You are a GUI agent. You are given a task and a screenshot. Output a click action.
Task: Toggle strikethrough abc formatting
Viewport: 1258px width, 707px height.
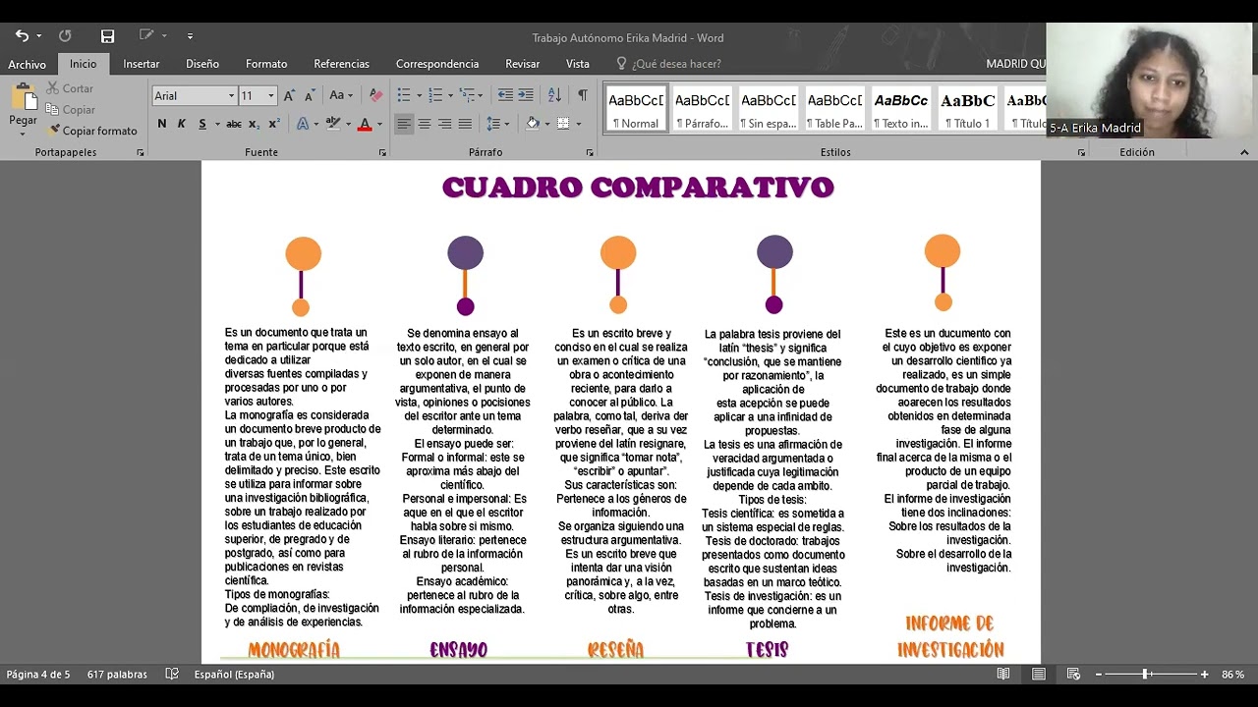(234, 124)
